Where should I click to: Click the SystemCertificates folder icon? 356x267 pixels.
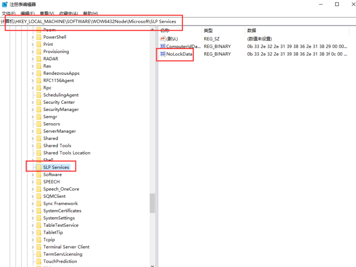(x=39, y=211)
